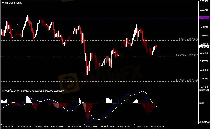The height and width of the screenshot is (129, 211).
Task: Click the 14 Nov 2025 date label
Action: (41, 127)
